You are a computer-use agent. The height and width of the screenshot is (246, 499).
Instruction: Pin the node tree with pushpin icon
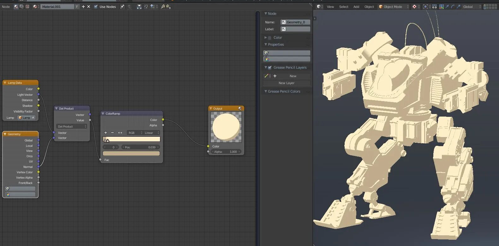(x=122, y=7)
